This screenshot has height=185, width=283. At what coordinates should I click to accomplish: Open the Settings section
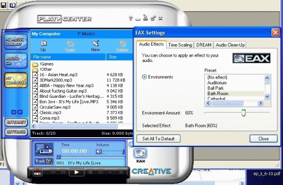[x=16, y=132]
